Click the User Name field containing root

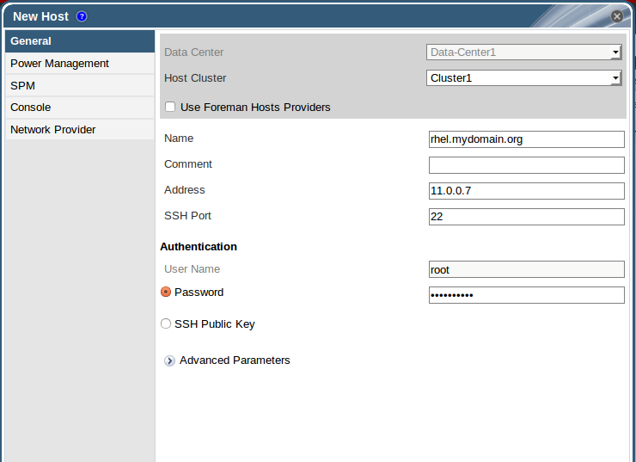click(x=526, y=269)
